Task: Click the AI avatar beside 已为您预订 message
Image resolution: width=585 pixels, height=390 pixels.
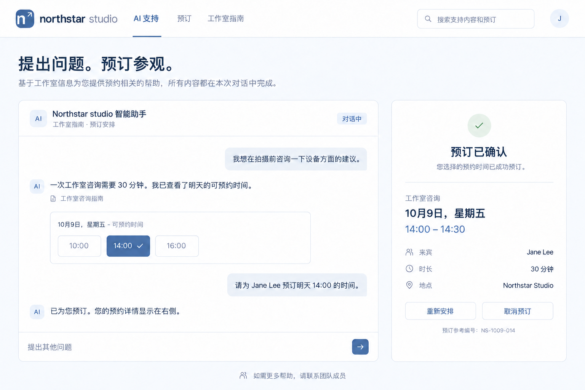Action: coord(37,312)
